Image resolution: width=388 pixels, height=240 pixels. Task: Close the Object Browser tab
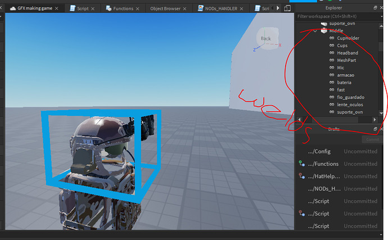184,8
